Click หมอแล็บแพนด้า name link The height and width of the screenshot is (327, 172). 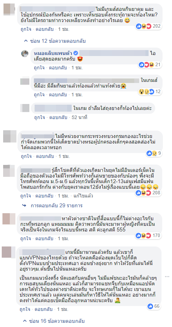52,54
